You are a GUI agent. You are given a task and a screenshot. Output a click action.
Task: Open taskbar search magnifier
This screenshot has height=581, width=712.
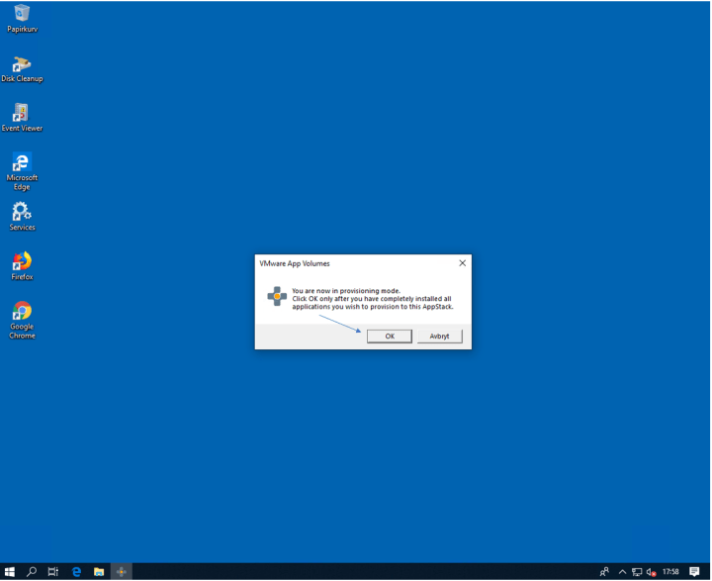click(32, 572)
